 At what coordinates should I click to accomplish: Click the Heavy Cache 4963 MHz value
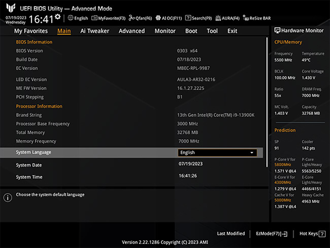[311, 201]
